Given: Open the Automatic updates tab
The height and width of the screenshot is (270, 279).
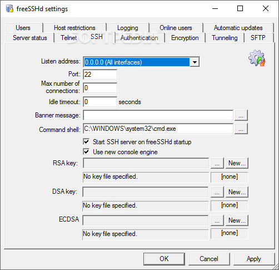Looking at the screenshot, I should [x=238, y=28].
